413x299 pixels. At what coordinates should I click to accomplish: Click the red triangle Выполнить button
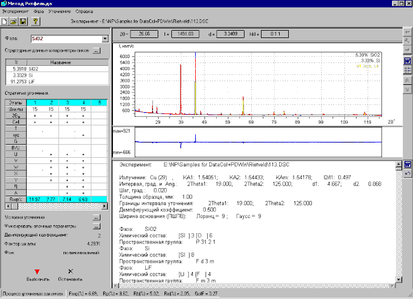[37, 272]
